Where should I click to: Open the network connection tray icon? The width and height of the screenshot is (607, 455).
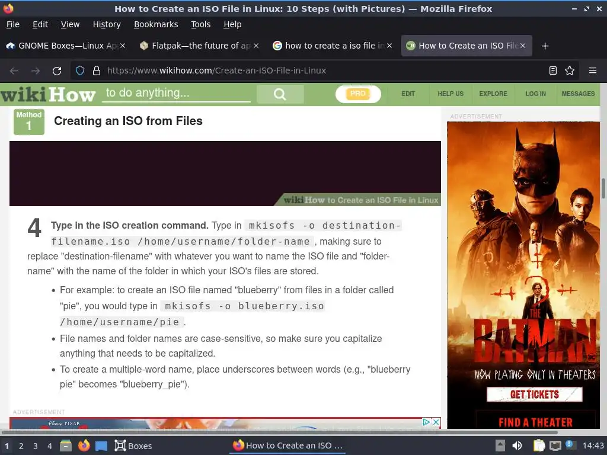[x=555, y=446]
